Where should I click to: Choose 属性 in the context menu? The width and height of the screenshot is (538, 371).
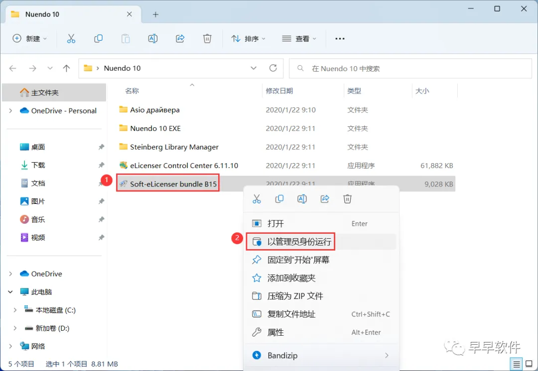(x=321, y=332)
